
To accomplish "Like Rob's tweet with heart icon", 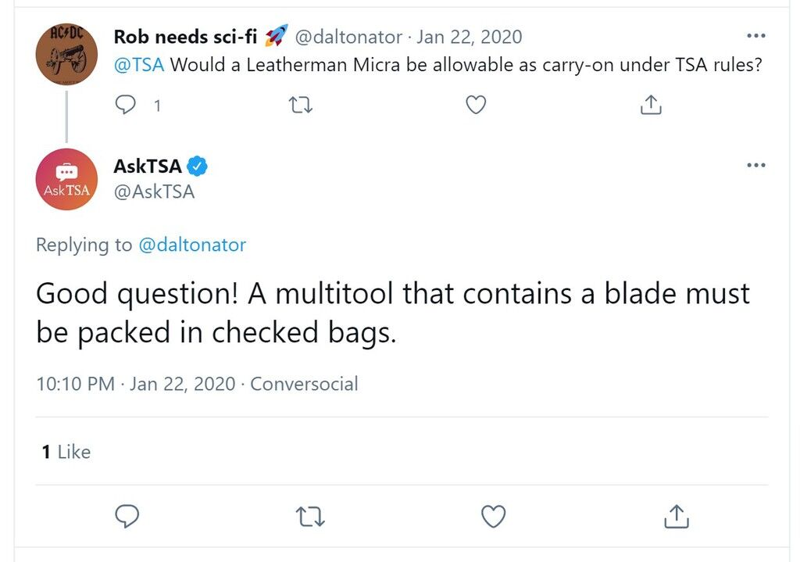I will tap(476, 105).
